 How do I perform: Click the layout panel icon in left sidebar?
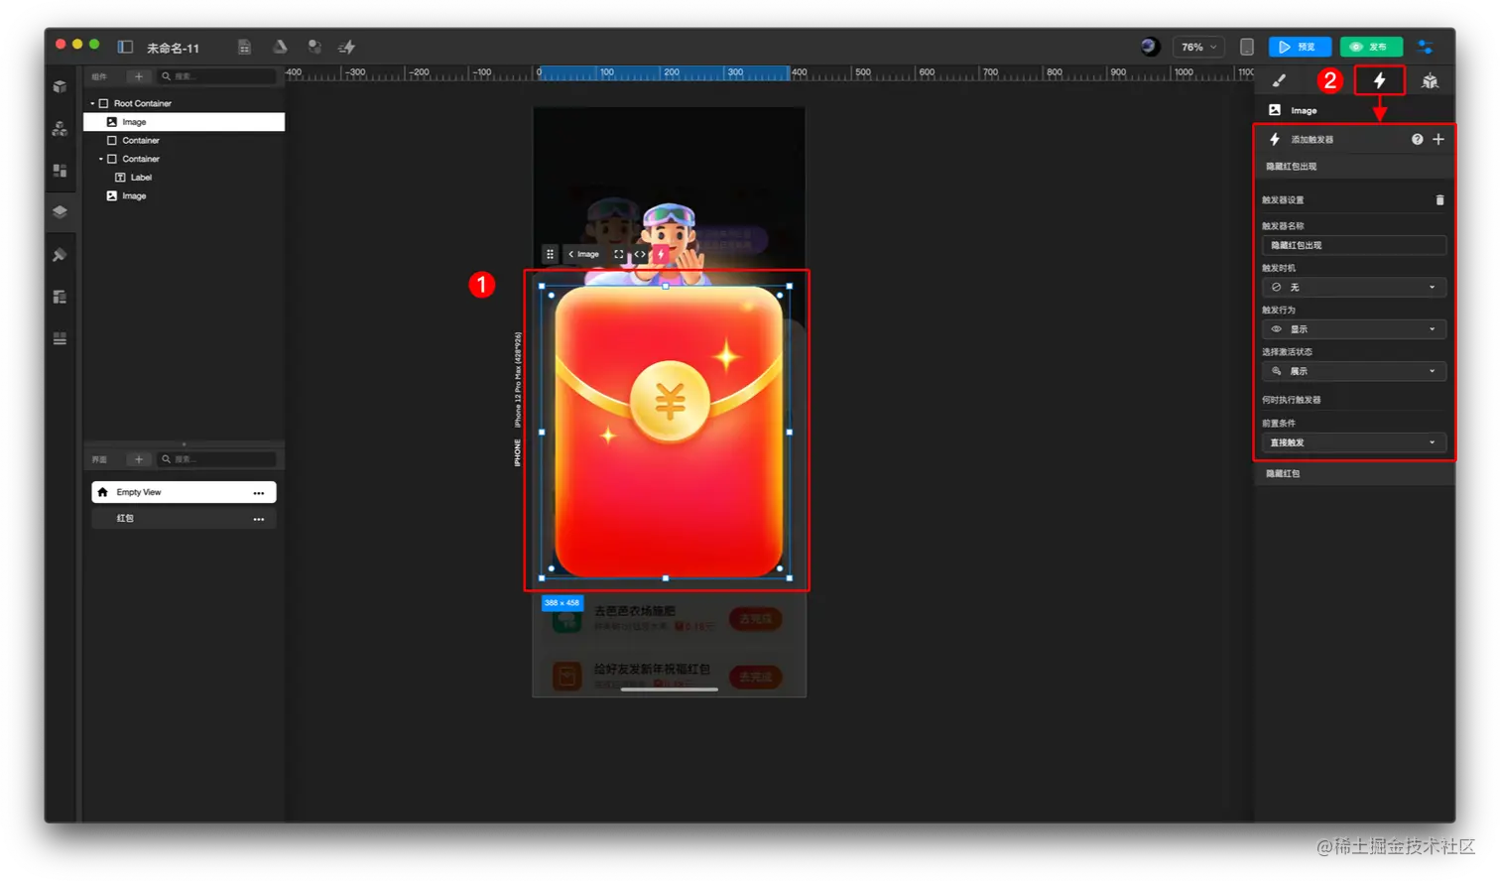pos(60,297)
